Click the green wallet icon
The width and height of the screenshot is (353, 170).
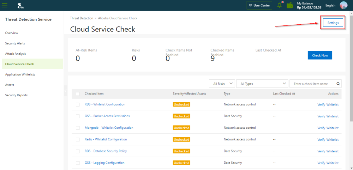[290, 5]
